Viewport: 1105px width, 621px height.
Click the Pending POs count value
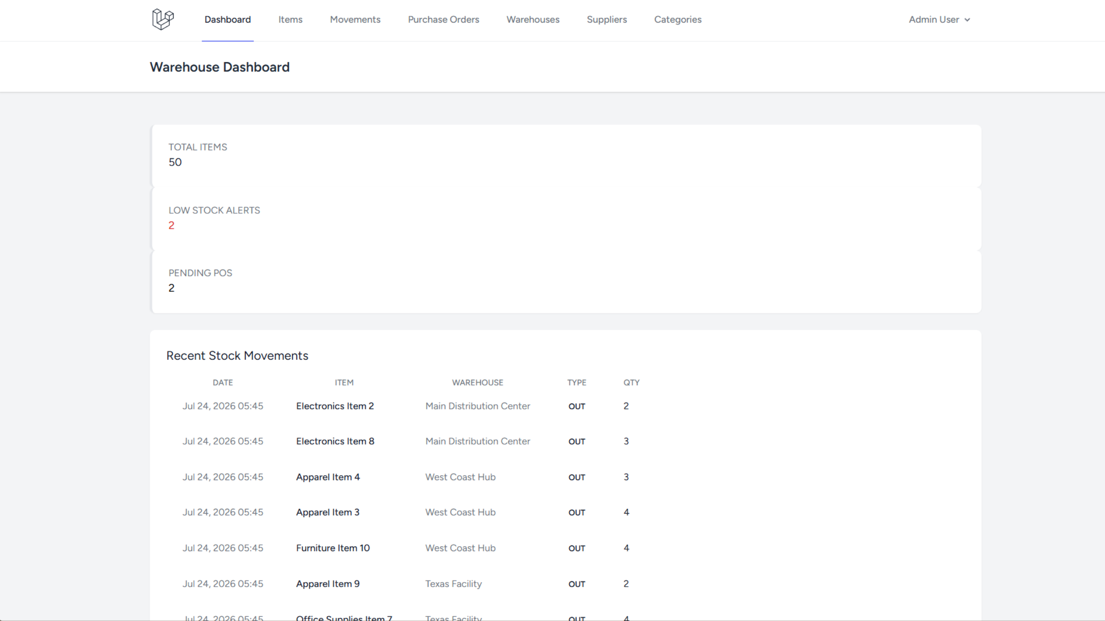pyautogui.click(x=172, y=288)
